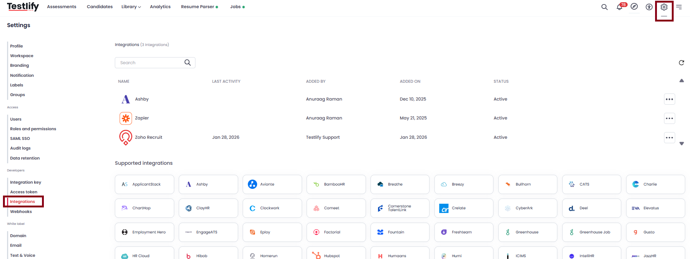Open Notification settings

pyautogui.click(x=22, y=75)
